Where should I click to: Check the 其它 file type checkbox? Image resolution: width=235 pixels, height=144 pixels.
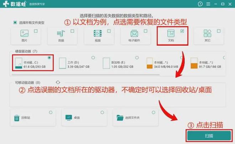pos(219,31)
